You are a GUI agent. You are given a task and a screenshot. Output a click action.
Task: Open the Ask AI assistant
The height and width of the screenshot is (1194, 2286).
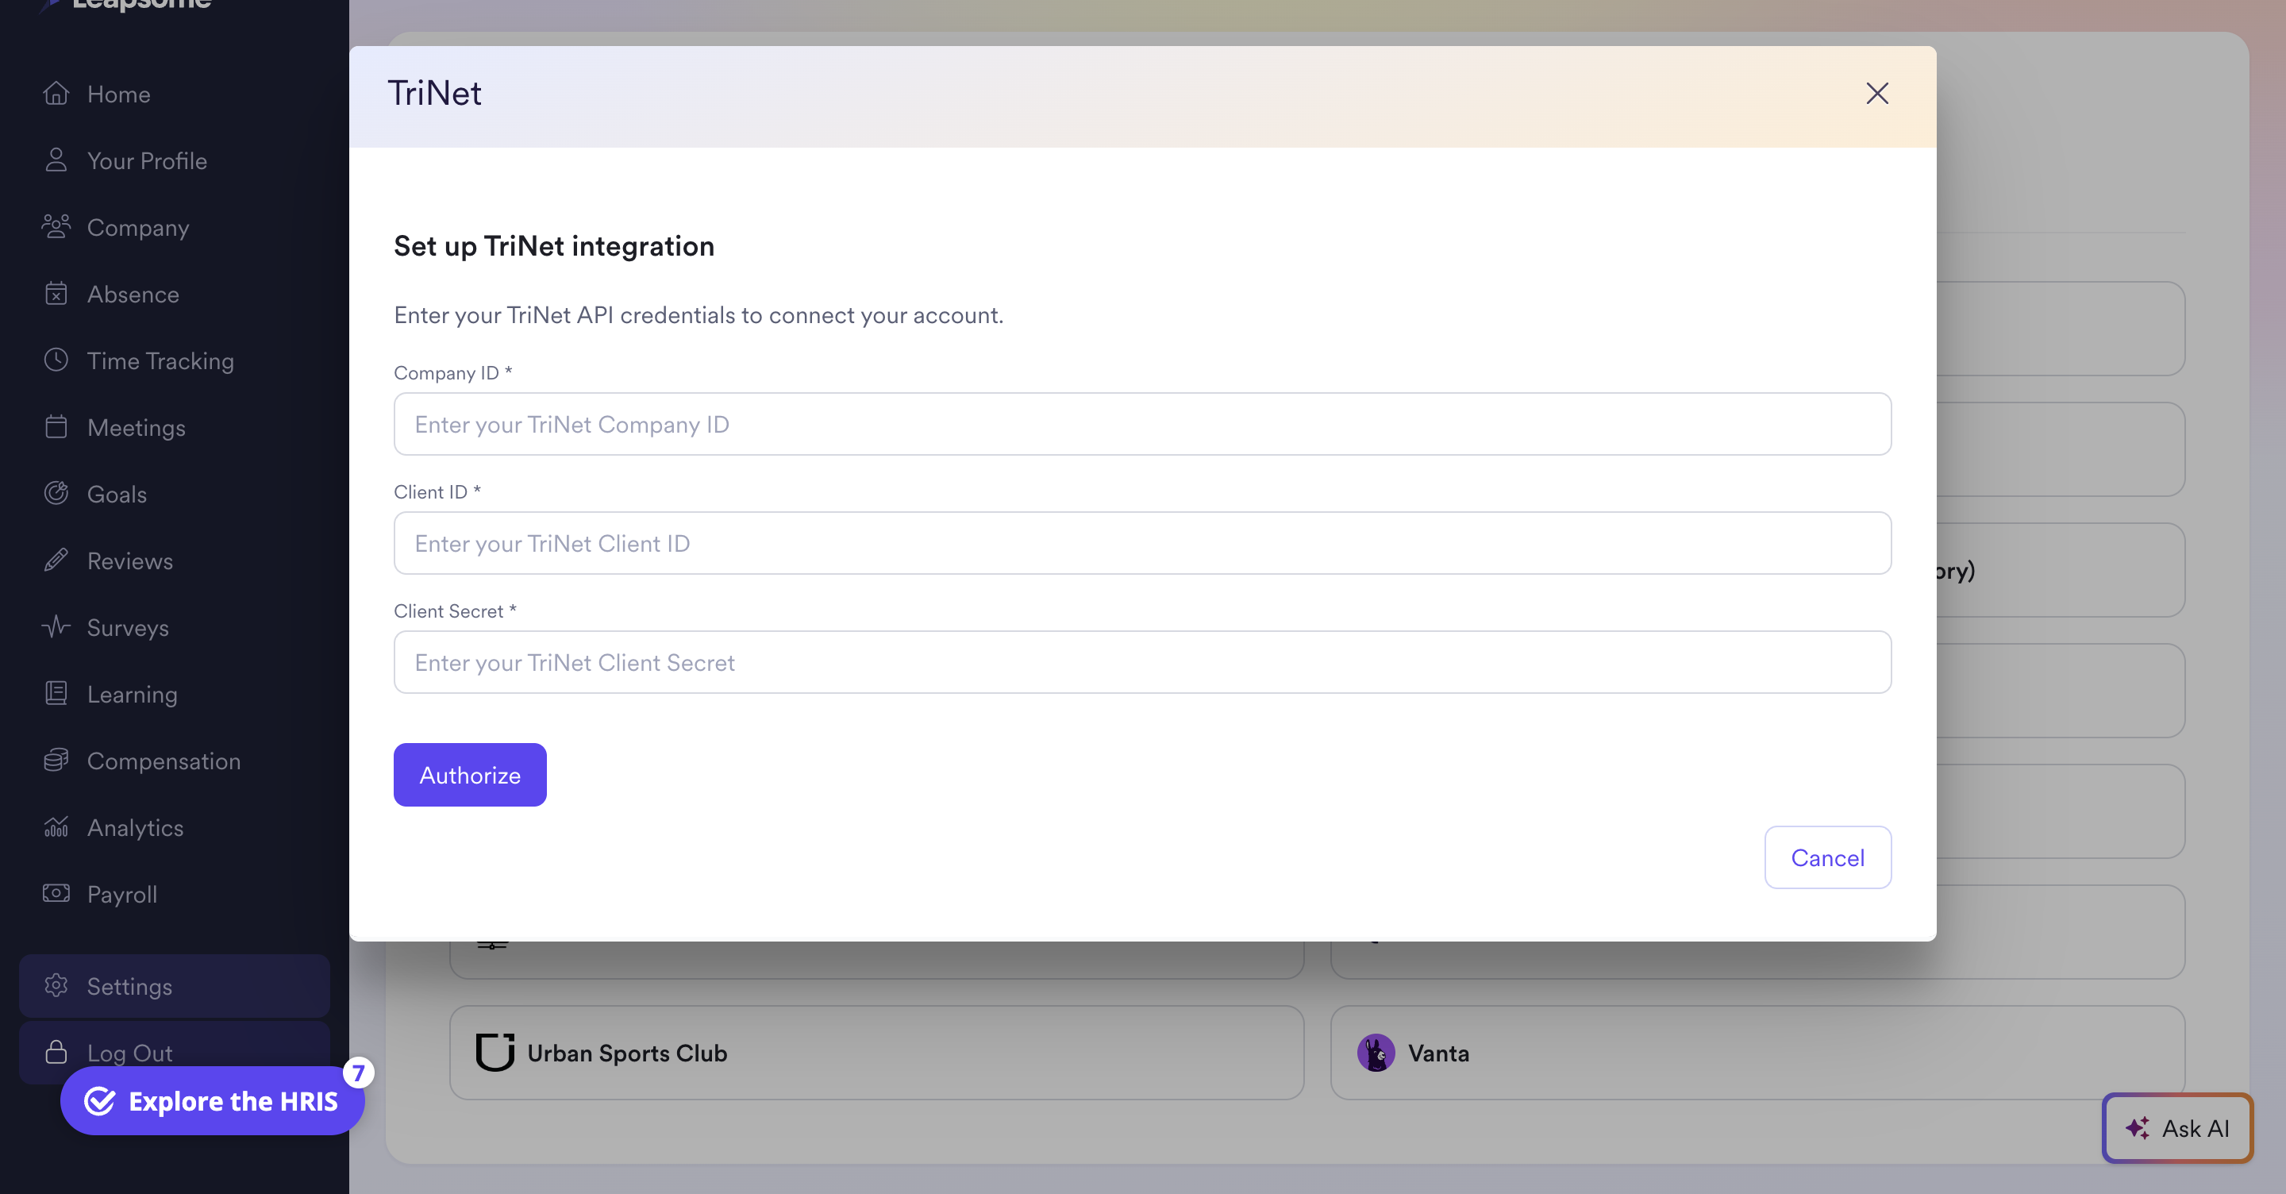tap(2176, 1128)
